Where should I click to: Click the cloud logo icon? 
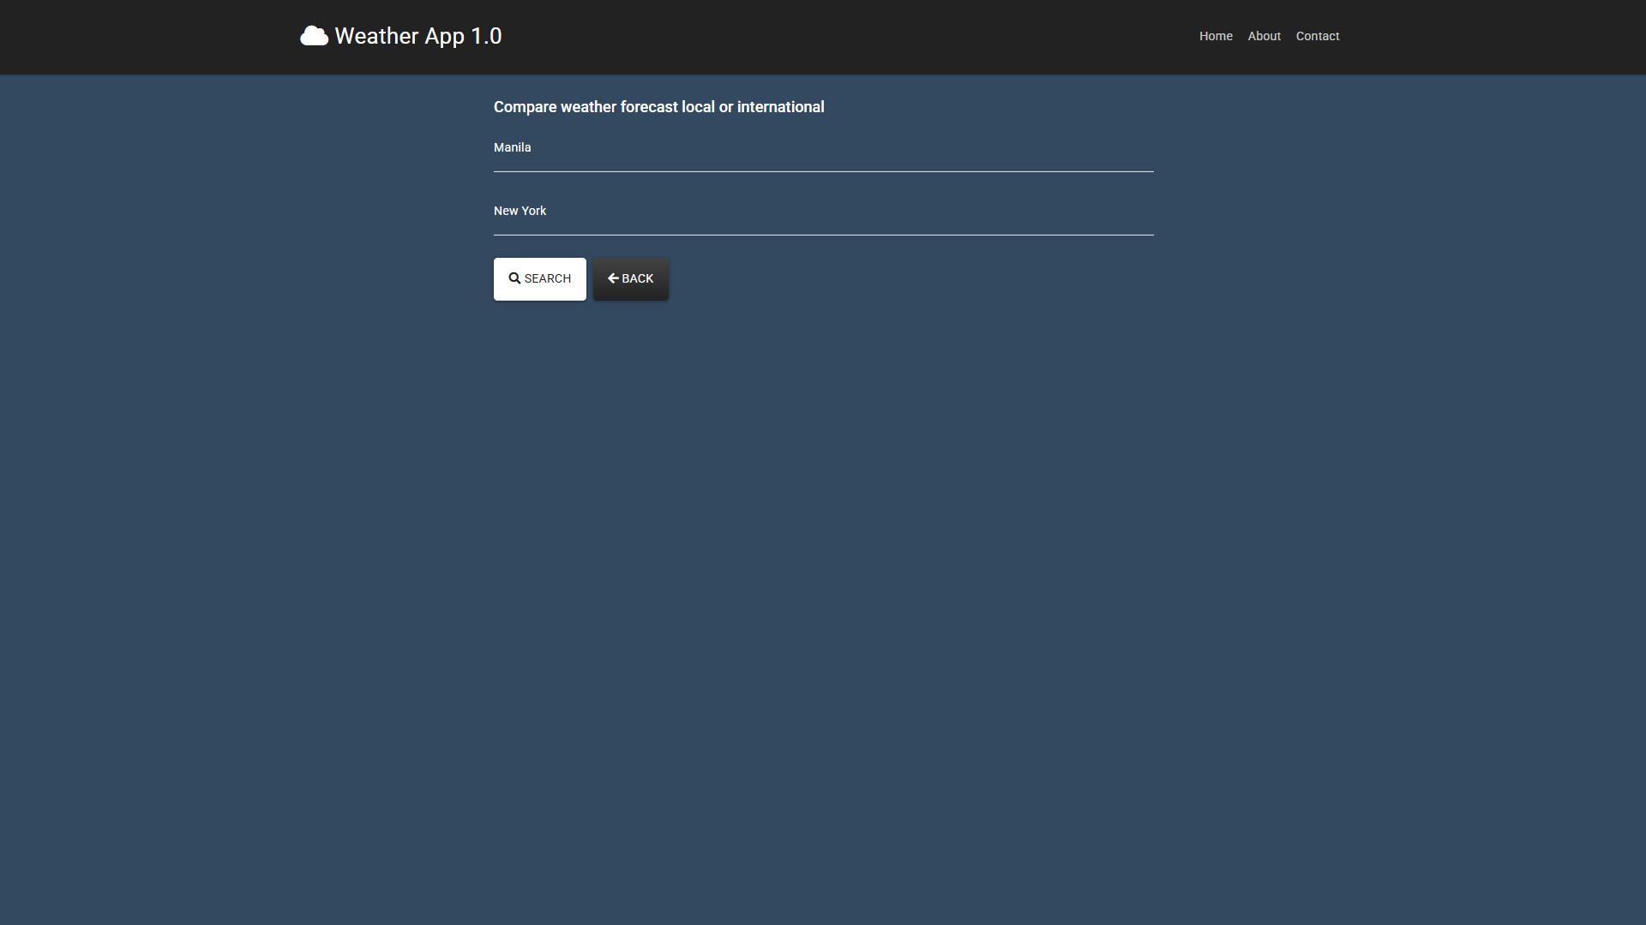(x=314, y=36)
